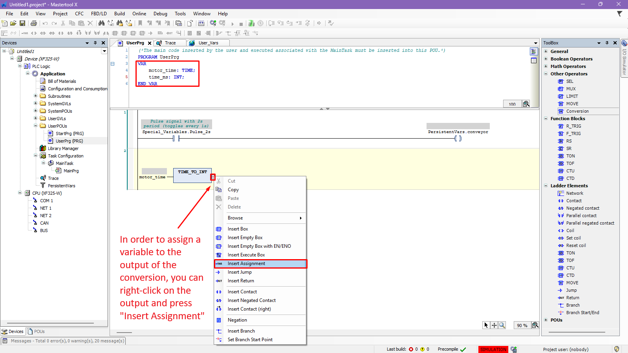Image resolution: width=628 pixels, height=353 pixels.
Task: Click the Print icon in the toolbar
Action: tap(34, 24)
